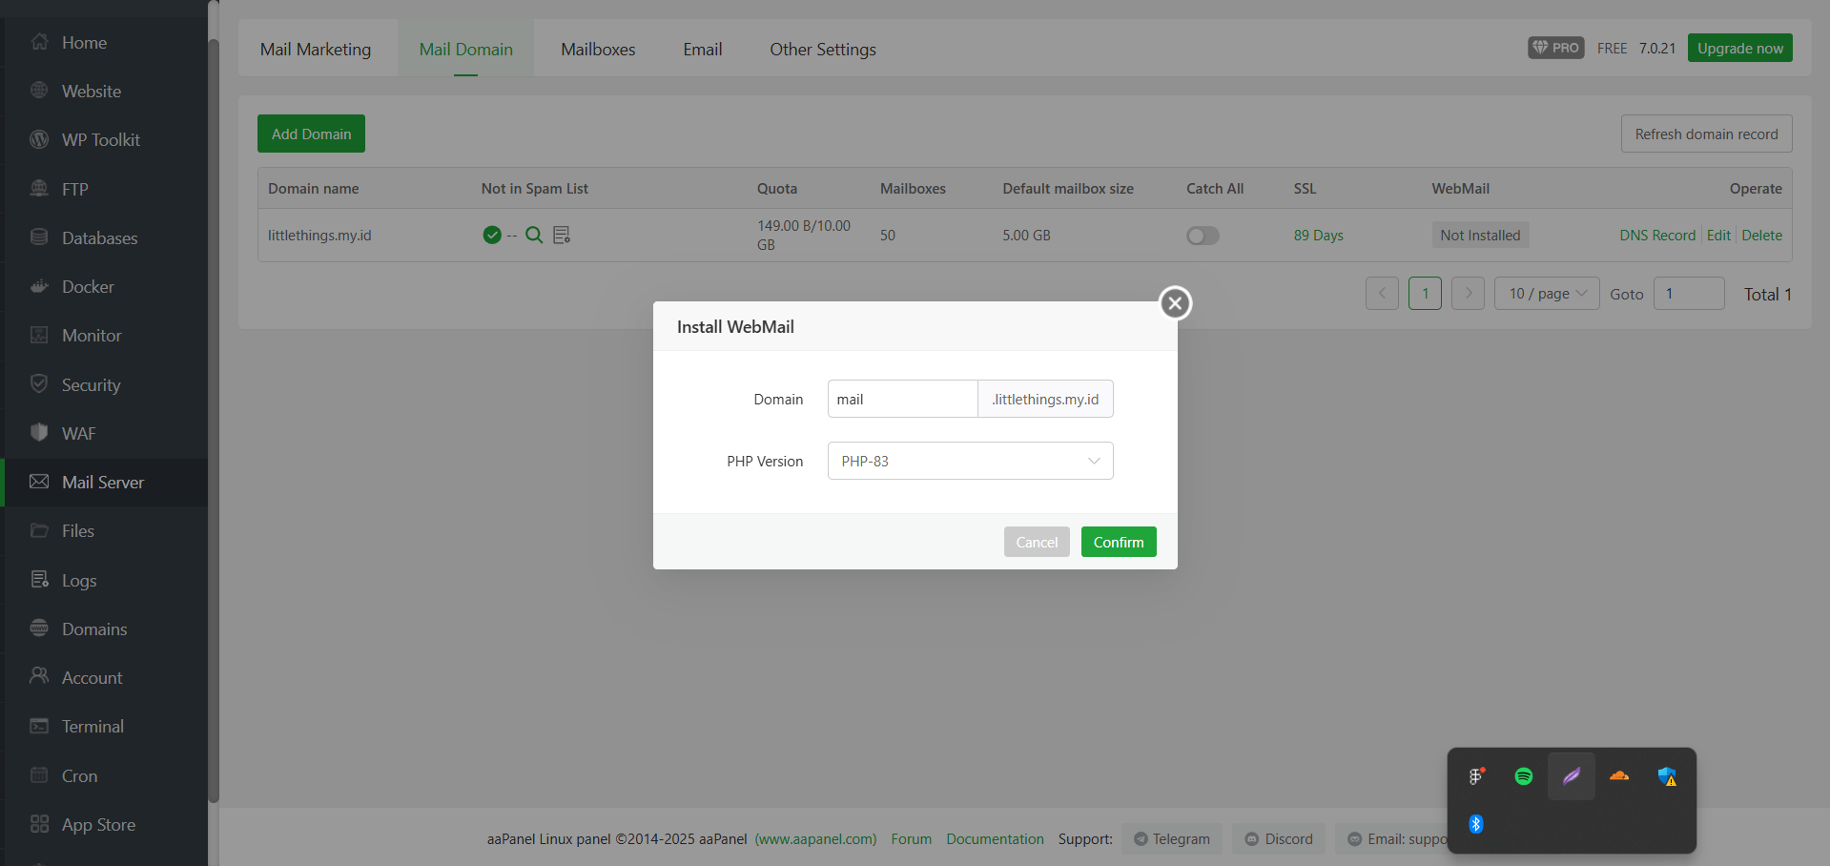Open the Mail Marketing tab

click(316, 49)
